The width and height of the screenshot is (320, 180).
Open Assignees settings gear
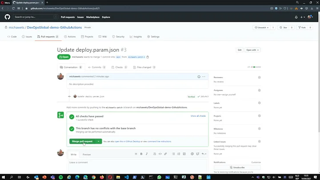(x=260, y=90)
